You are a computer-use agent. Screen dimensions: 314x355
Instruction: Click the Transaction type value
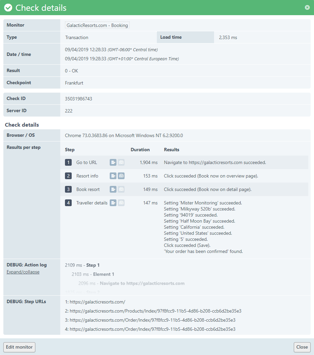tap(77, 38)
